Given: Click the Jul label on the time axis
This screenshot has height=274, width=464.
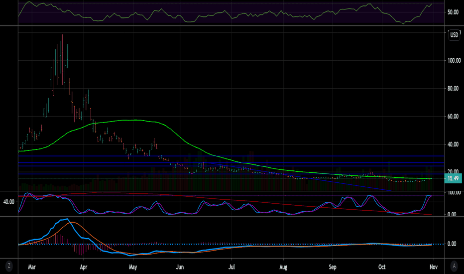Looking at the screenshot, I should [x=232, y=267].
